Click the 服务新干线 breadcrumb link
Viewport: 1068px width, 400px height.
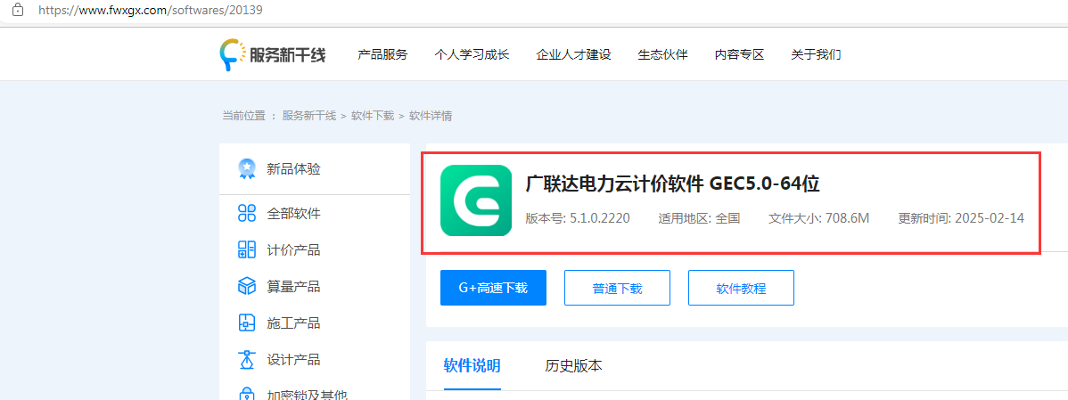click(309, 116)
